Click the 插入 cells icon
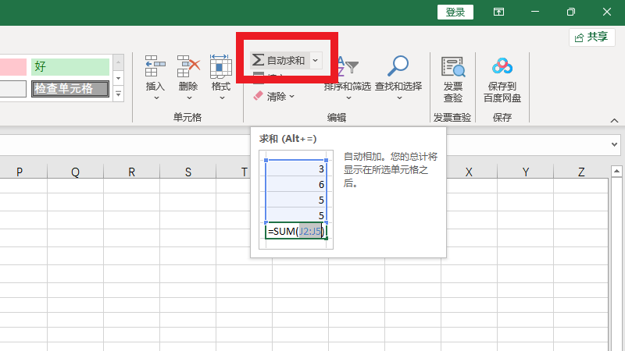 coord(155,67)
